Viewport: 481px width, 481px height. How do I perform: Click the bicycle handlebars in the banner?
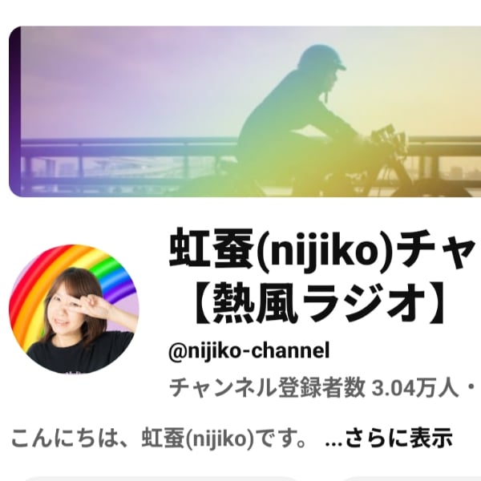(388, 136)
